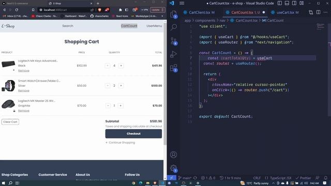Open the VS Code Explorer view
The height and width of the screenshot is (186, 331).
tap(174, 14)
